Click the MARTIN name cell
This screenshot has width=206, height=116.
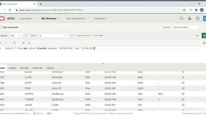point(29,94)
